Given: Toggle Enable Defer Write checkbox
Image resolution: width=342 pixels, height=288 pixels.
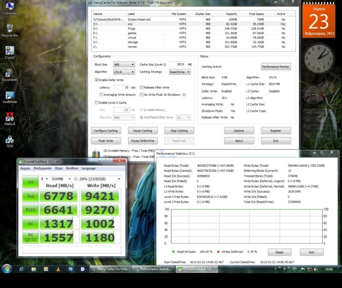Looking at the screenshot, I should pos(96,80).
